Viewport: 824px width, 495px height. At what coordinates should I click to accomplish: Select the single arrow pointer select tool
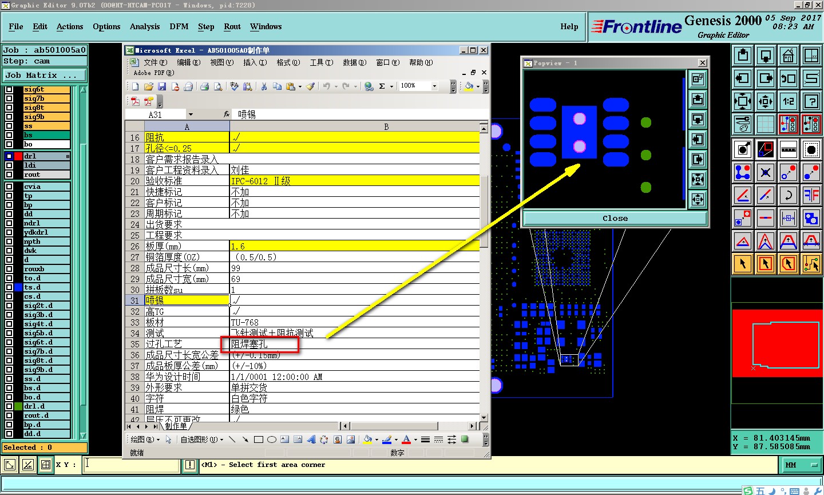[x=743, y=264]
